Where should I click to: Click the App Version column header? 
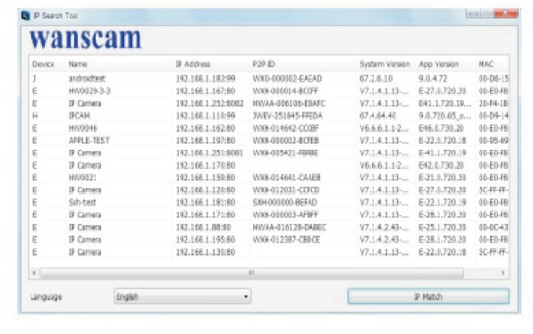tap(438, 64)
